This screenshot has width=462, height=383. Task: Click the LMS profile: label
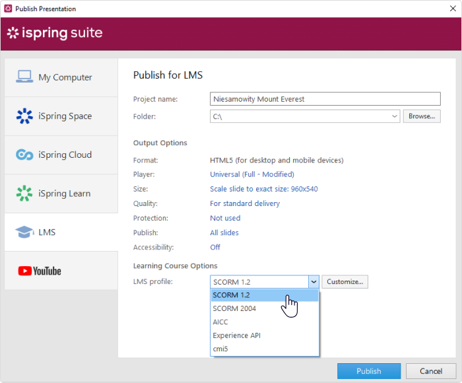tap(153, 281)
